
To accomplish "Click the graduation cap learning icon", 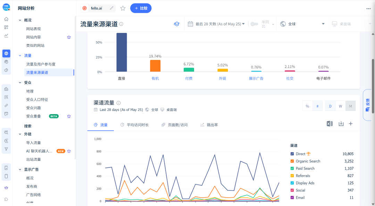I will [176, 24].
